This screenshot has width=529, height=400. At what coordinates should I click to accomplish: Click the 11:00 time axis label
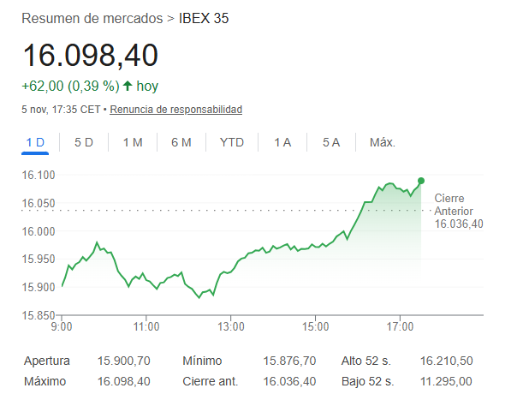146,326
